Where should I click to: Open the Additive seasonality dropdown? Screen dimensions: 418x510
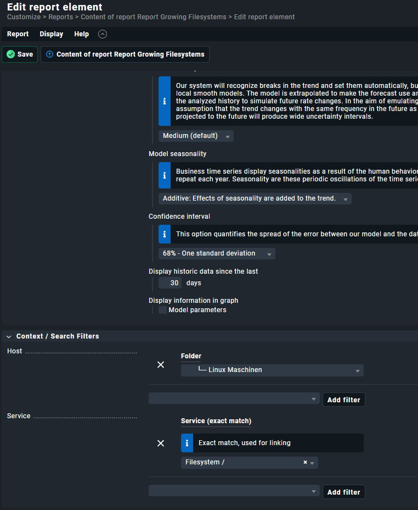click(255, 198)
